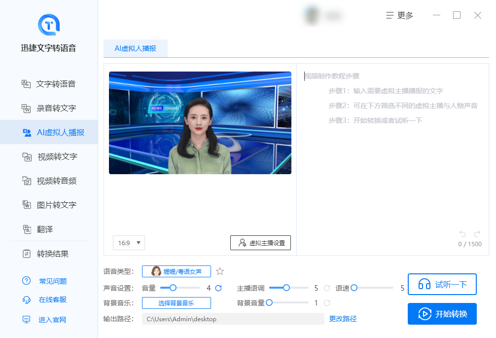Viewport: 496px width, 338px height.
Task: Click the 图片转文字 sidebar icon
Action: click(27, 205)
